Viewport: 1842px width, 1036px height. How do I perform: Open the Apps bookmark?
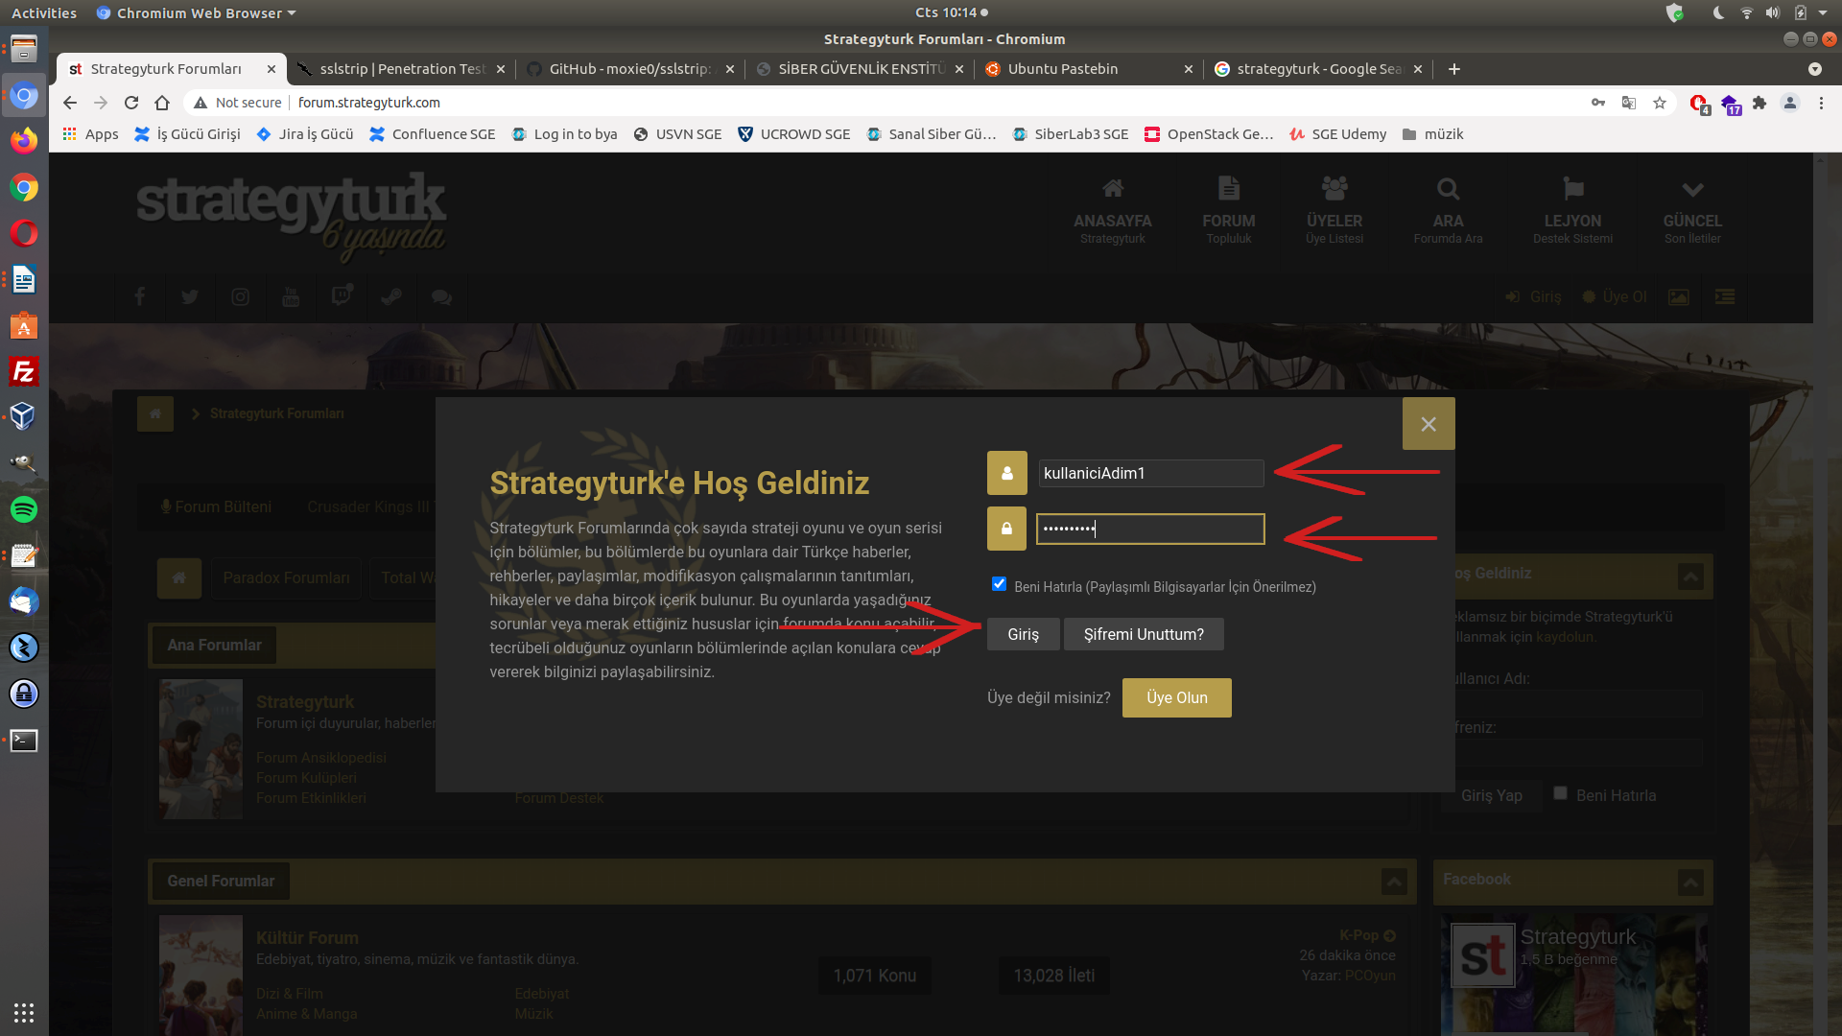[91, 134]
